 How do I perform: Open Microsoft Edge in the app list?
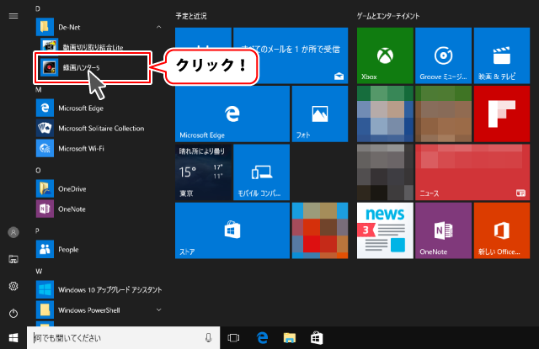tap(81, 108)
